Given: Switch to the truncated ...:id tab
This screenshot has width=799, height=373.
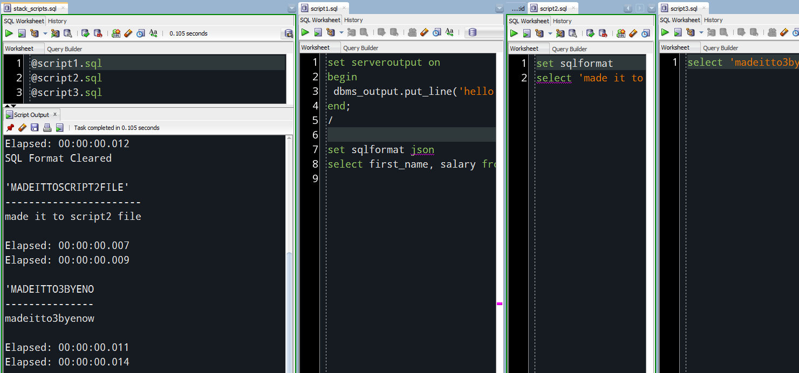Looking at the screenshot, I should [x=517, y=9].
